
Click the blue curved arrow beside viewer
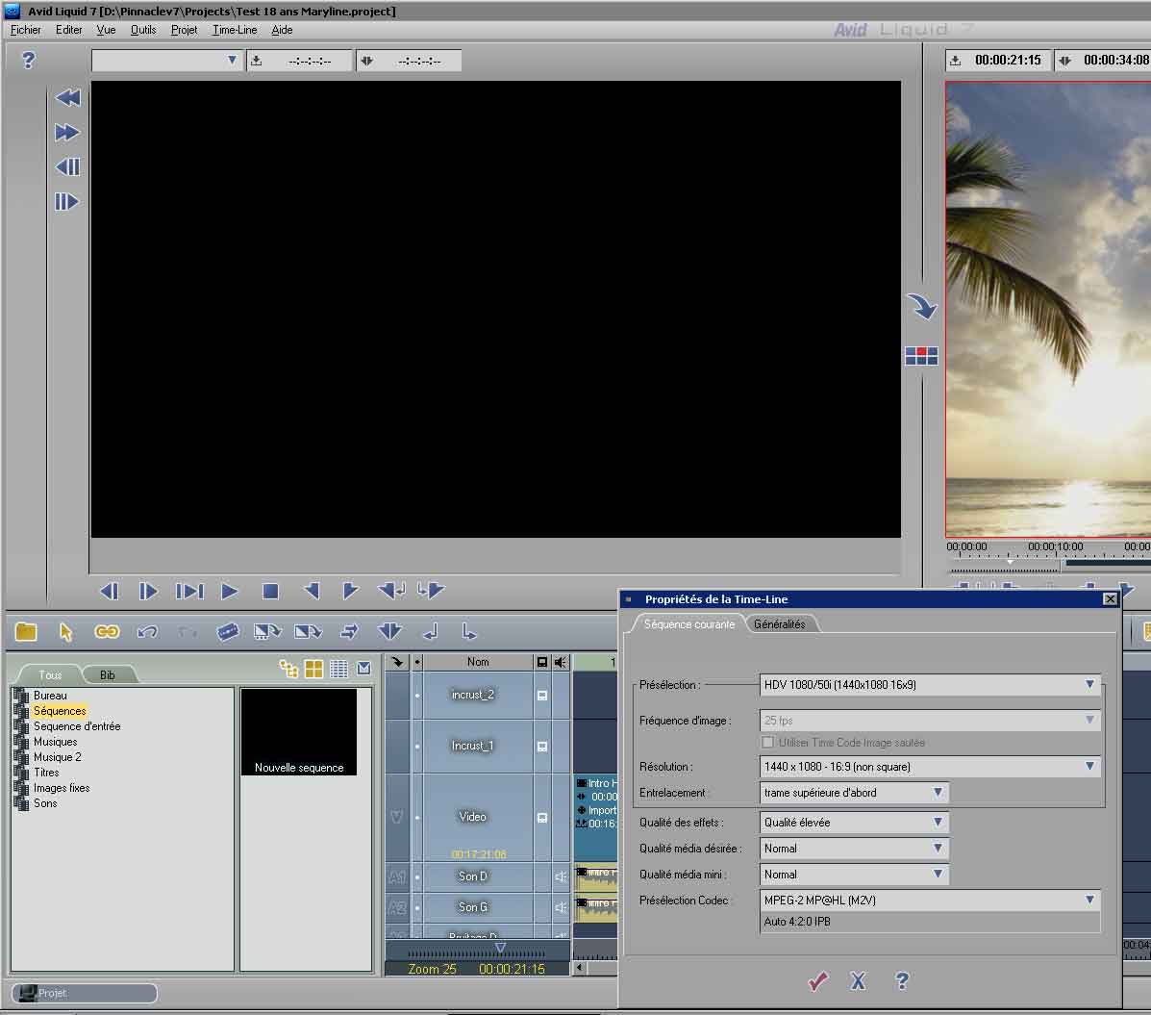[921, 307]
